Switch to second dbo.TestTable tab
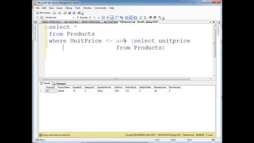This screenshot has width=254, height=143. point(100,22)
